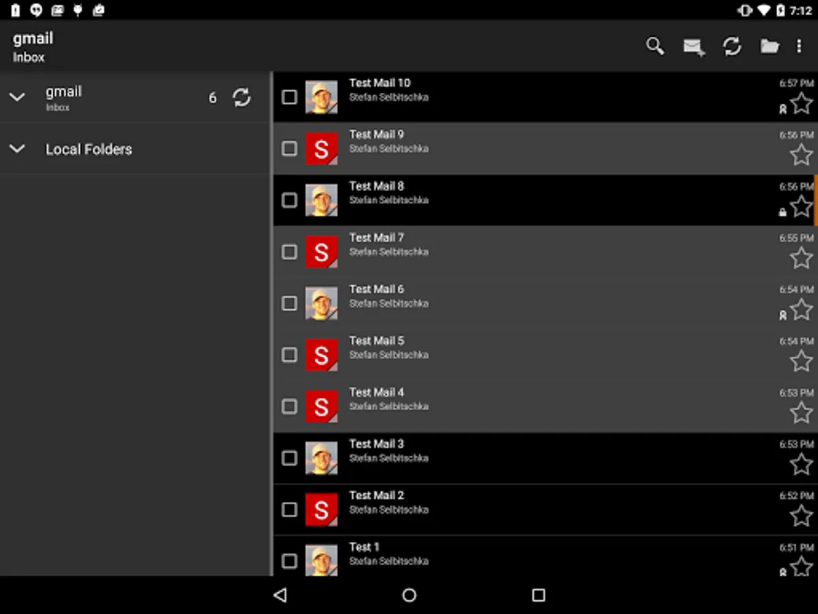Tap the Wi-Fi icon in status bar
The height and width of the screenshot is (614, 818).
[764, 10]
